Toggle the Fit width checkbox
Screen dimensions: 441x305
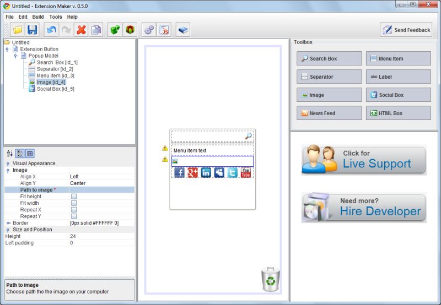pos(73,203)
